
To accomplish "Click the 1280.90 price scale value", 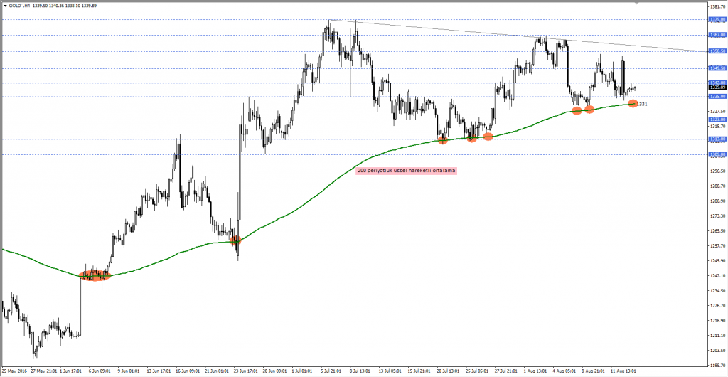I will 718,201.
